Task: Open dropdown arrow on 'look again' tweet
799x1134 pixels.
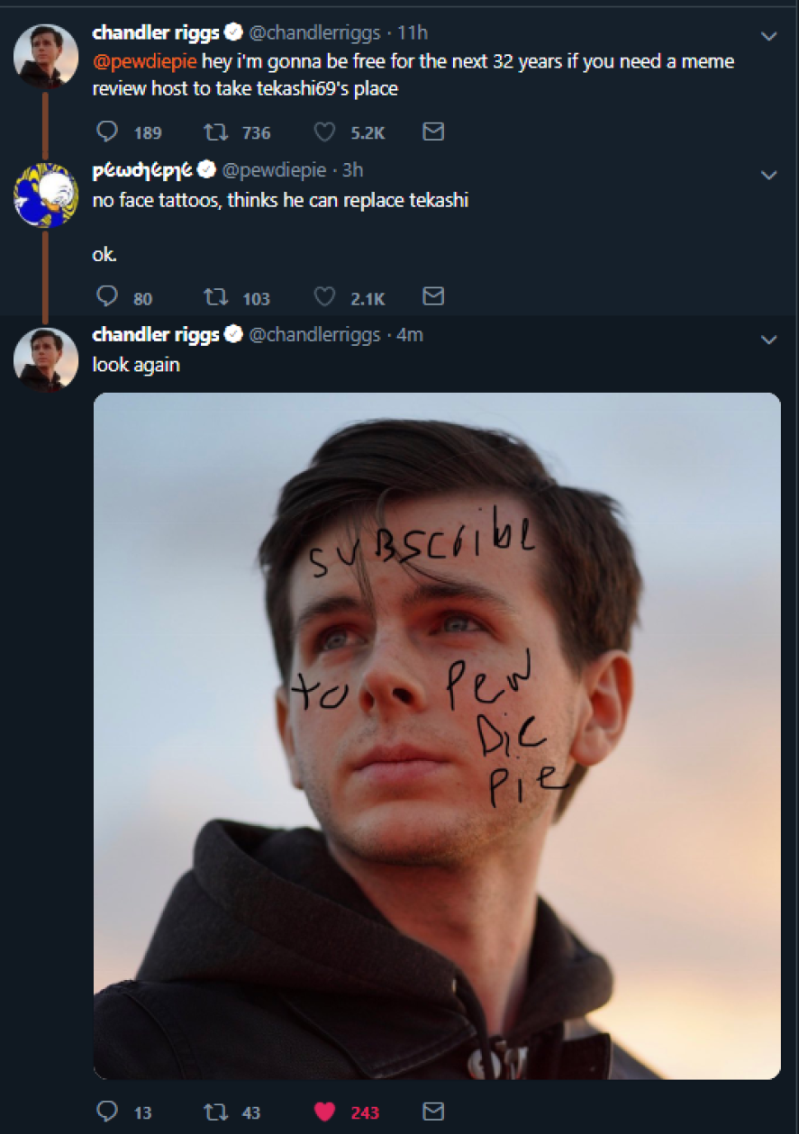Action: (768, 340)
